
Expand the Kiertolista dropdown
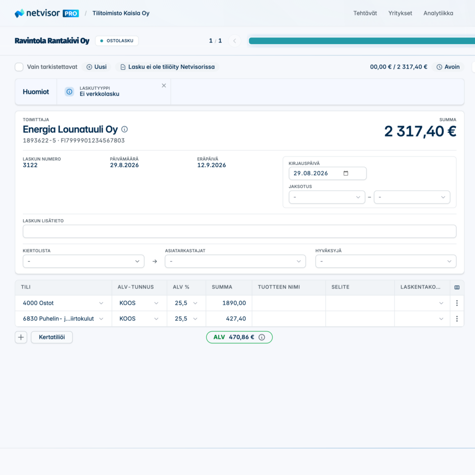(84, 261)
